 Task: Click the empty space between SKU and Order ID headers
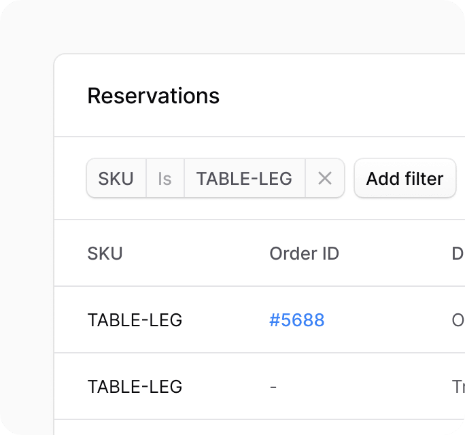[196, 254]
